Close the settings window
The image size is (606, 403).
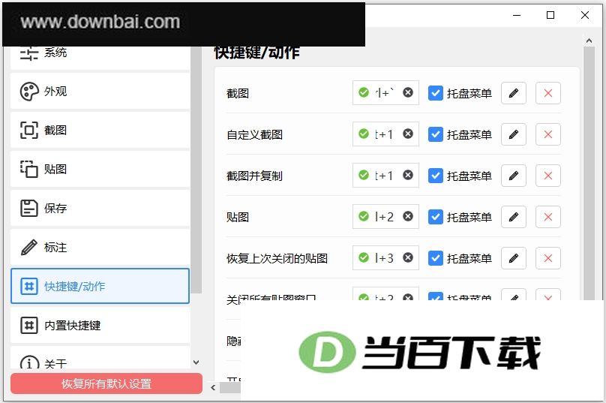[585, 15]
